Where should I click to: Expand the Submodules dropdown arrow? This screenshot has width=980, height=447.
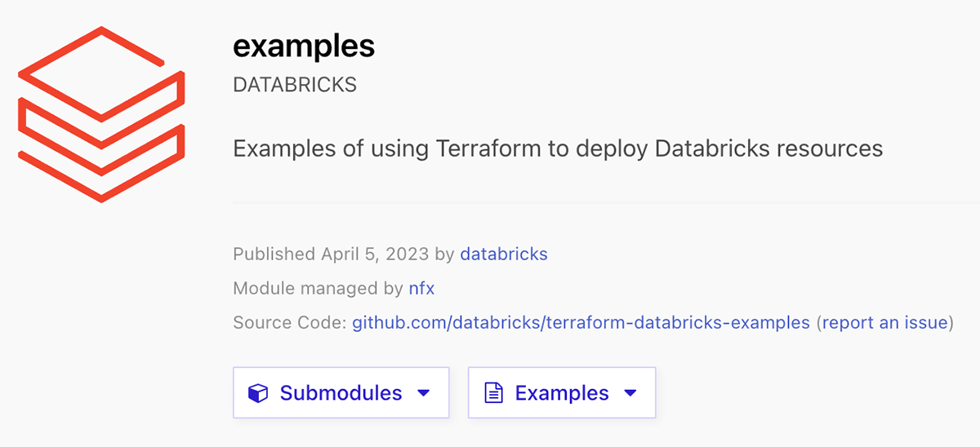pyautogui.click(x=423, y=393)
